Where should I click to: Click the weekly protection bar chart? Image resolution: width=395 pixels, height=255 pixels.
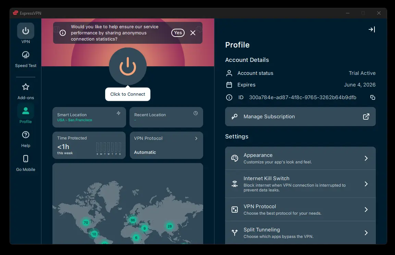tap(109, 148)
